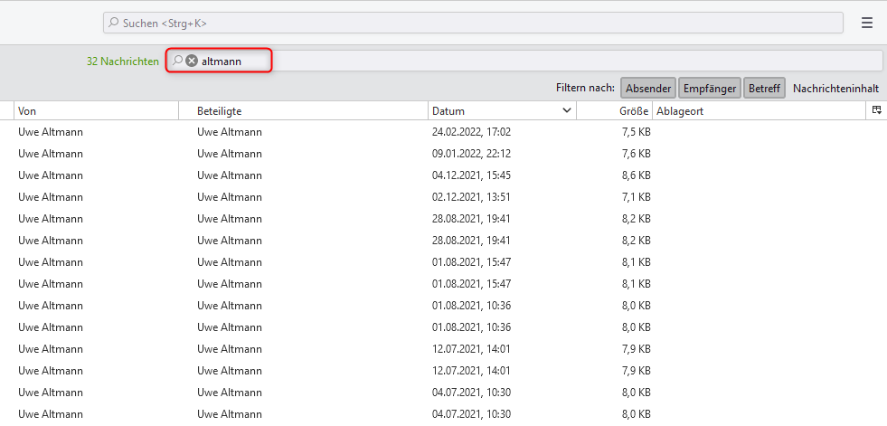This screenshot has width=887, height=426.
Task: Click the "32 Nachrichten" result count
Action: tap(123, 62)
